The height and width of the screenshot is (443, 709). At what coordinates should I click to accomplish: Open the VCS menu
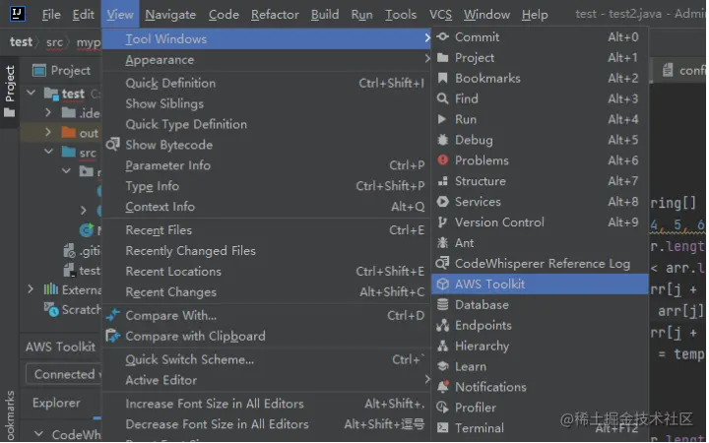pyautogui.click(x=440, y=15)
